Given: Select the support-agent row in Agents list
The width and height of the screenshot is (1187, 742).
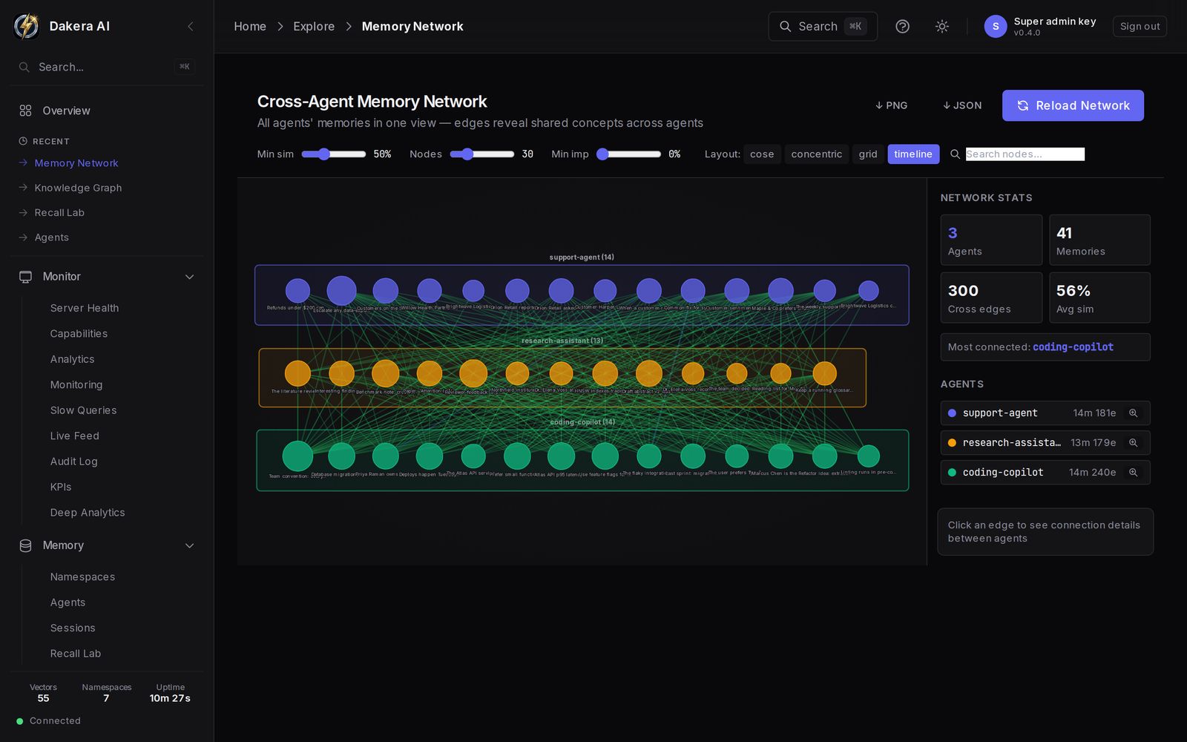Looking at the screenshot, I should point(1045,413).
